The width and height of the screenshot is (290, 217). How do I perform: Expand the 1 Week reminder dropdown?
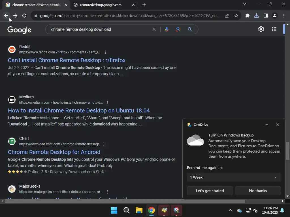pos(234,177)
